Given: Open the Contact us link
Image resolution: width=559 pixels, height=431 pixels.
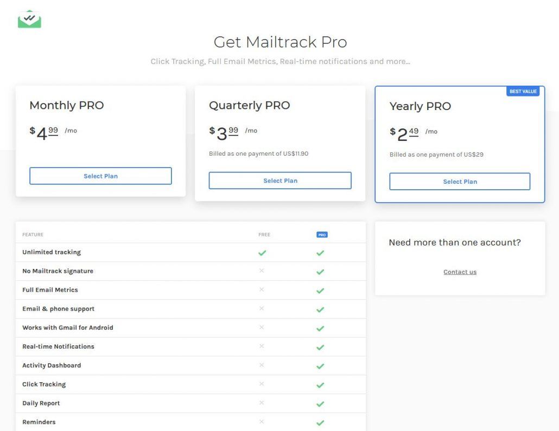Looking at the screenshot, I should pos(460,272).
